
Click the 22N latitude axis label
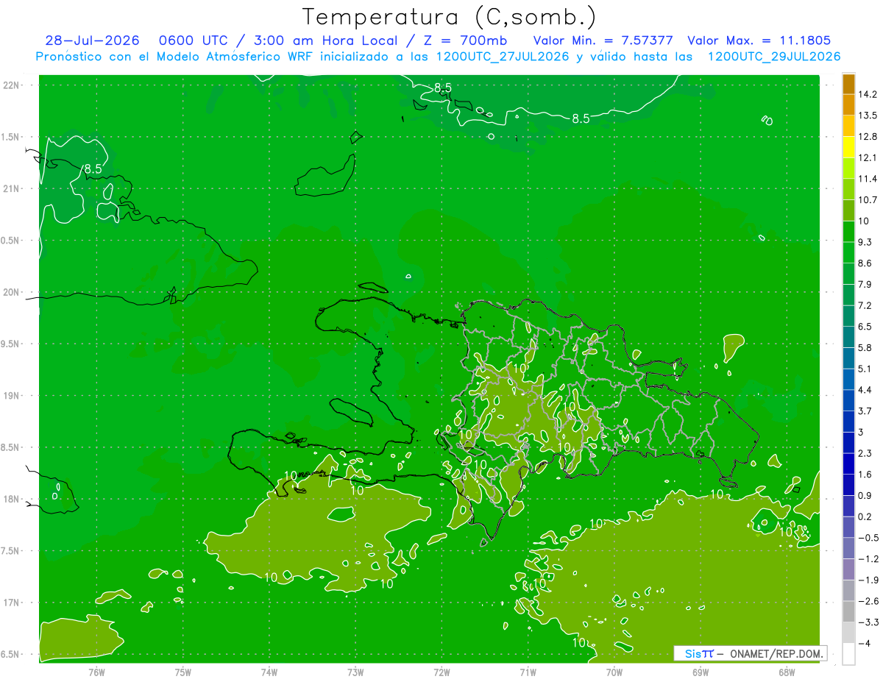[x=11, y=85]
